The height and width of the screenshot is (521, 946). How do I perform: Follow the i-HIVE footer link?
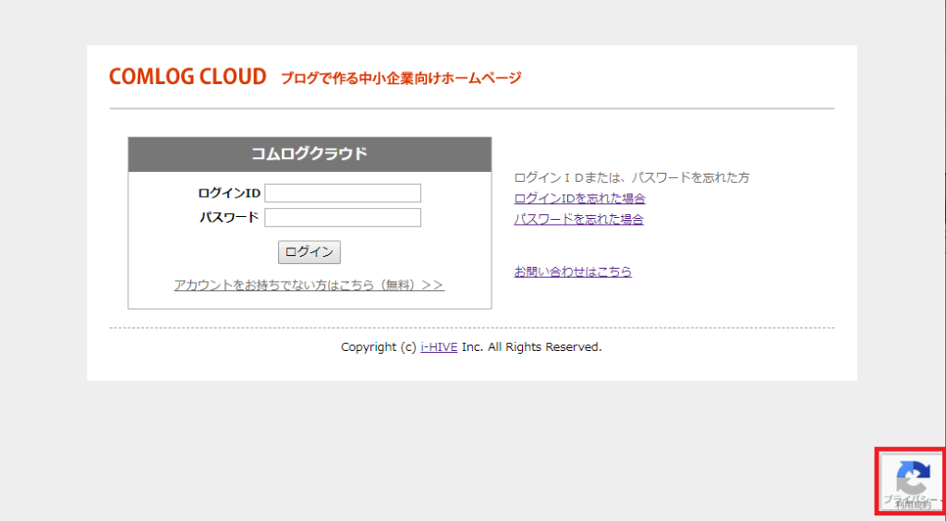[x=439, y=347]
